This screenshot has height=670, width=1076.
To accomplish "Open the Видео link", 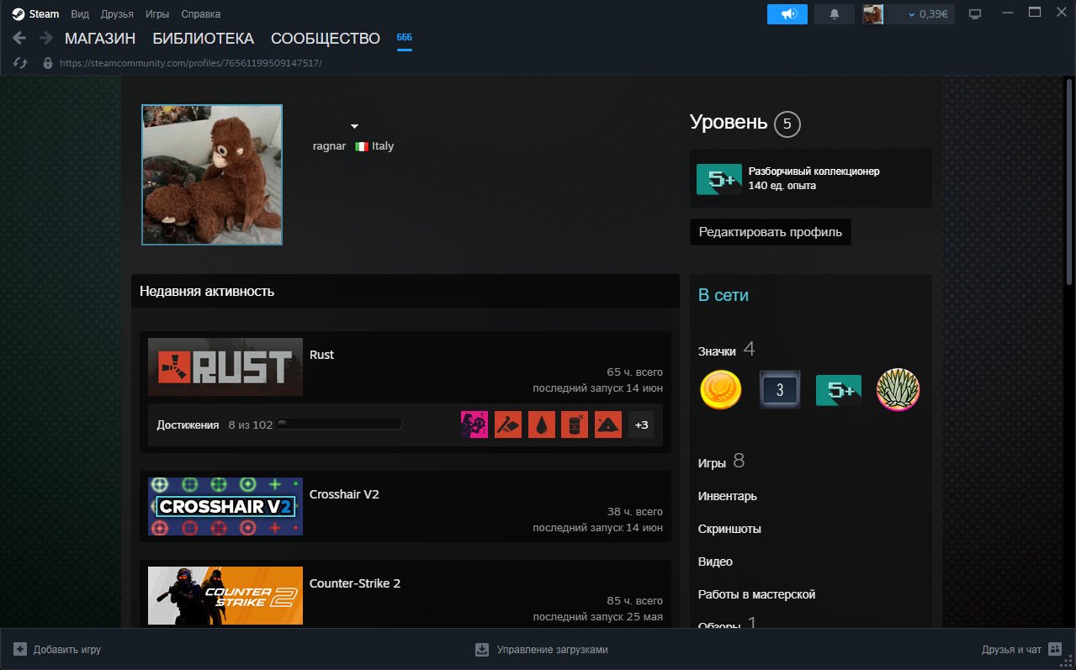I will point(715,562).
